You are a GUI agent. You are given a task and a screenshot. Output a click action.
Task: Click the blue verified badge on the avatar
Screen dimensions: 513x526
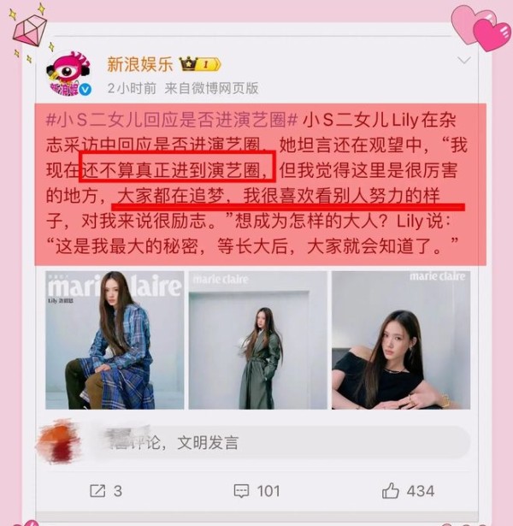pos(85,90)
